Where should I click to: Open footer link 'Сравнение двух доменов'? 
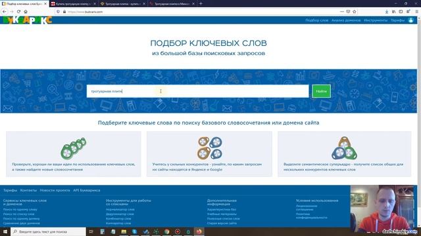pos(22,223)
